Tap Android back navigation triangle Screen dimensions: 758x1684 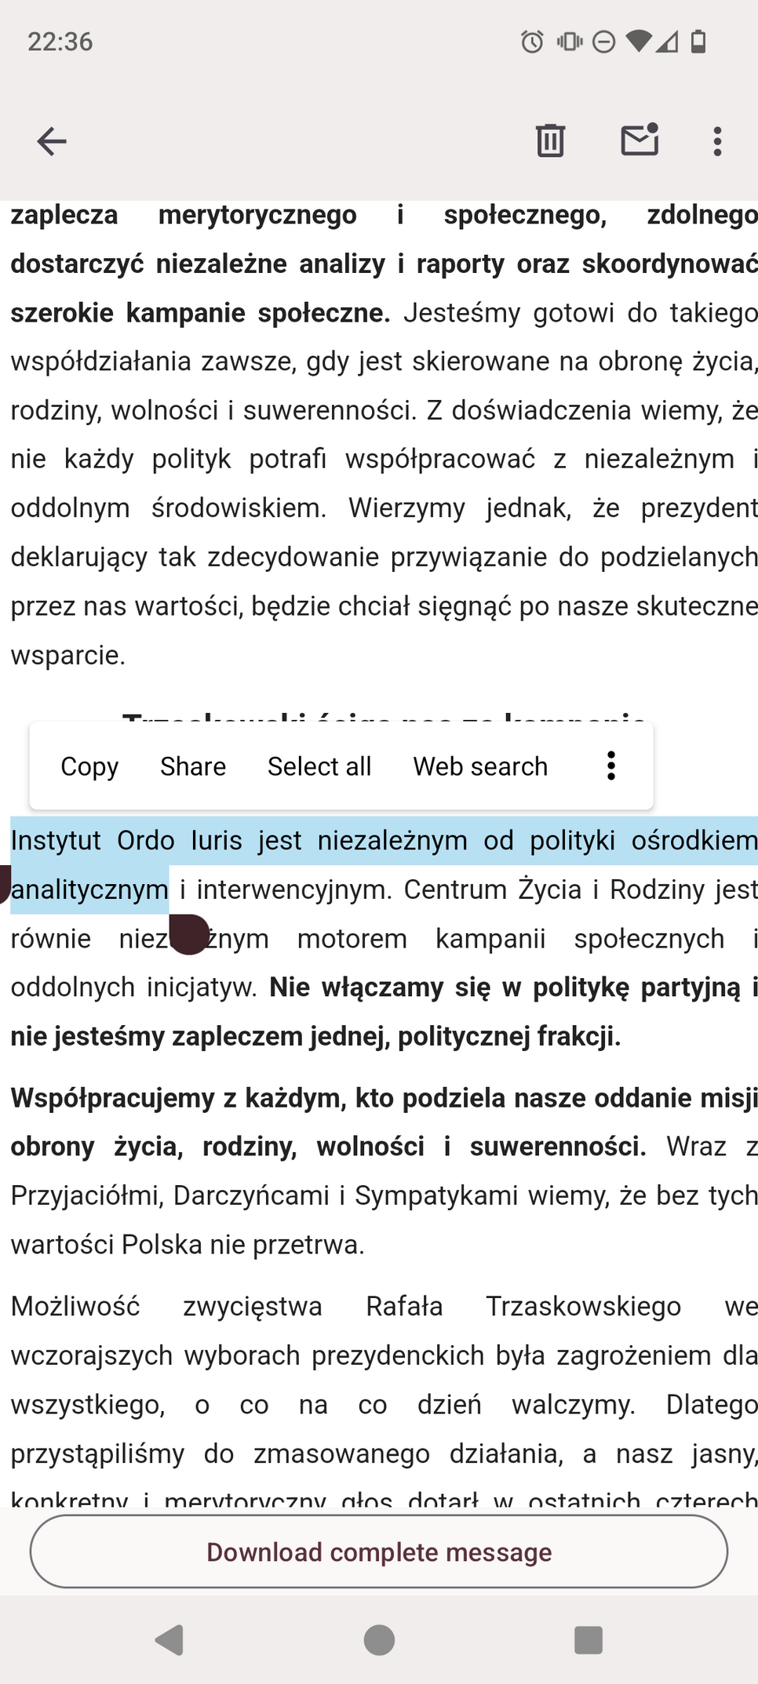click(x=170, y=1640)
